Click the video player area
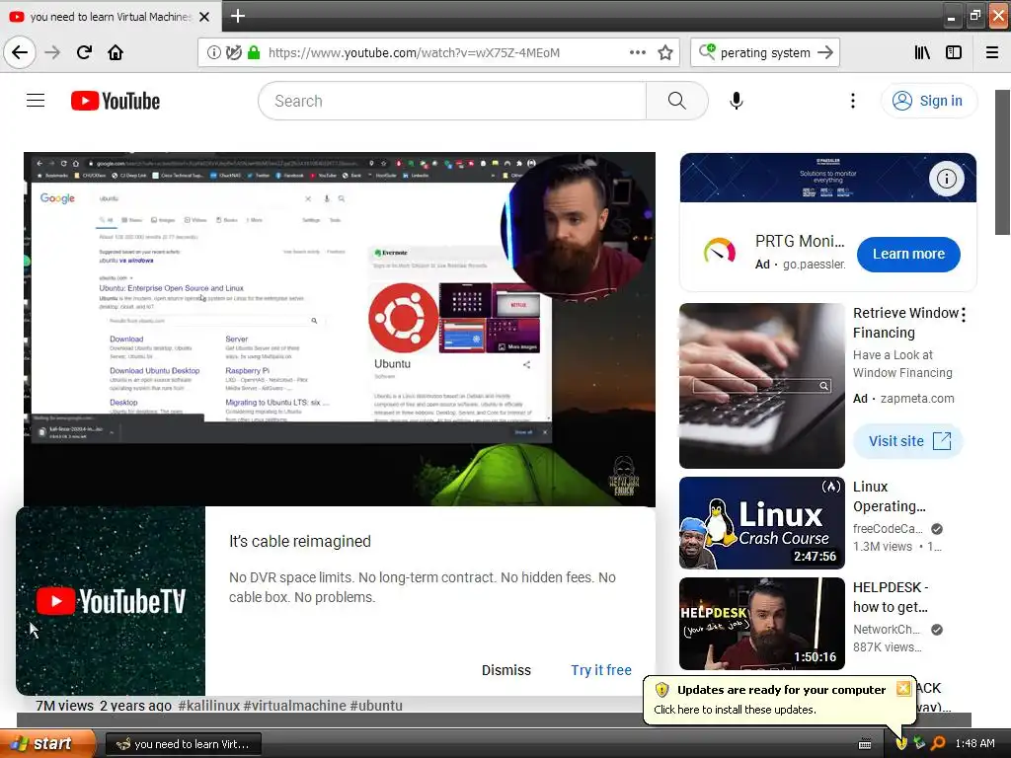 340,329
